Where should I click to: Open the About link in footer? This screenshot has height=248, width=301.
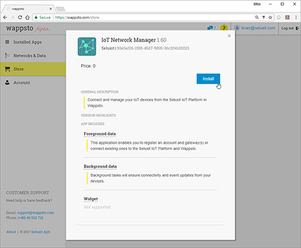click(11, 232)
